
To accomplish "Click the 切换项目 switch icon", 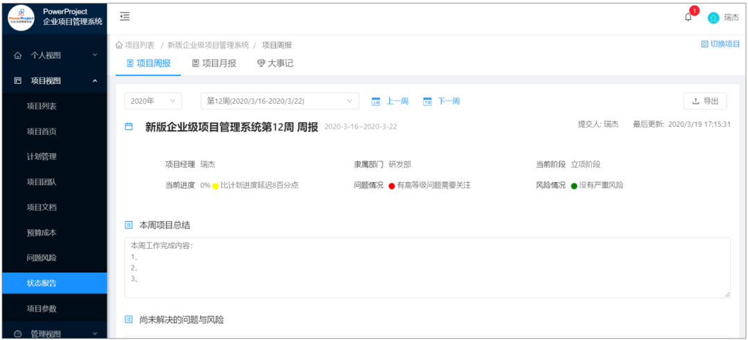I will 704,44.
